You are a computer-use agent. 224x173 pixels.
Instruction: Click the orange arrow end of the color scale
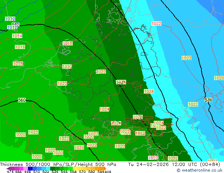[x=105, y=168]
